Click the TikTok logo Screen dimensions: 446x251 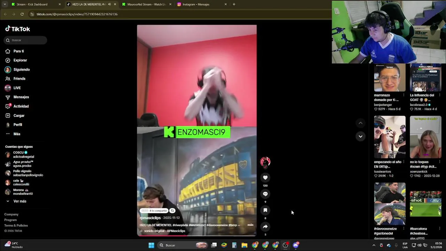point(17,29)
